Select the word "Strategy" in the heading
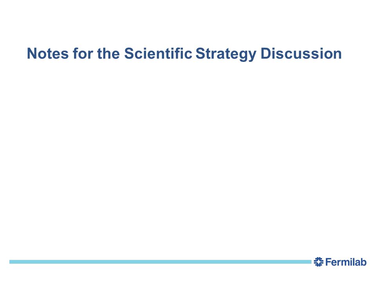The image size is (376, 282). [x=226, y=54]
